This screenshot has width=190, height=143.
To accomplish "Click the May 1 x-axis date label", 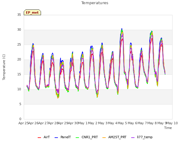I will point(83,123).
